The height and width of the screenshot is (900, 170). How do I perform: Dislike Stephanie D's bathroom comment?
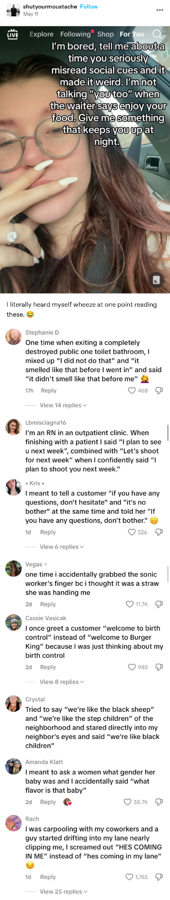point(159,390)
